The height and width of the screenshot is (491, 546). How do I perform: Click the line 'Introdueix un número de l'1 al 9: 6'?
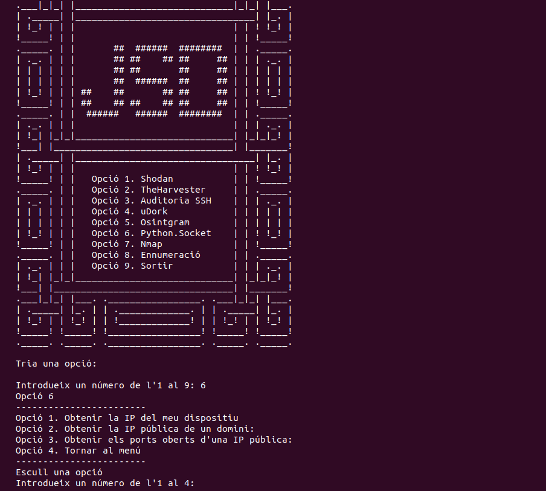[x=111, y=385]
